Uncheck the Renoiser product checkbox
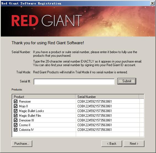156x153 pixels. (x=15, y=101)
